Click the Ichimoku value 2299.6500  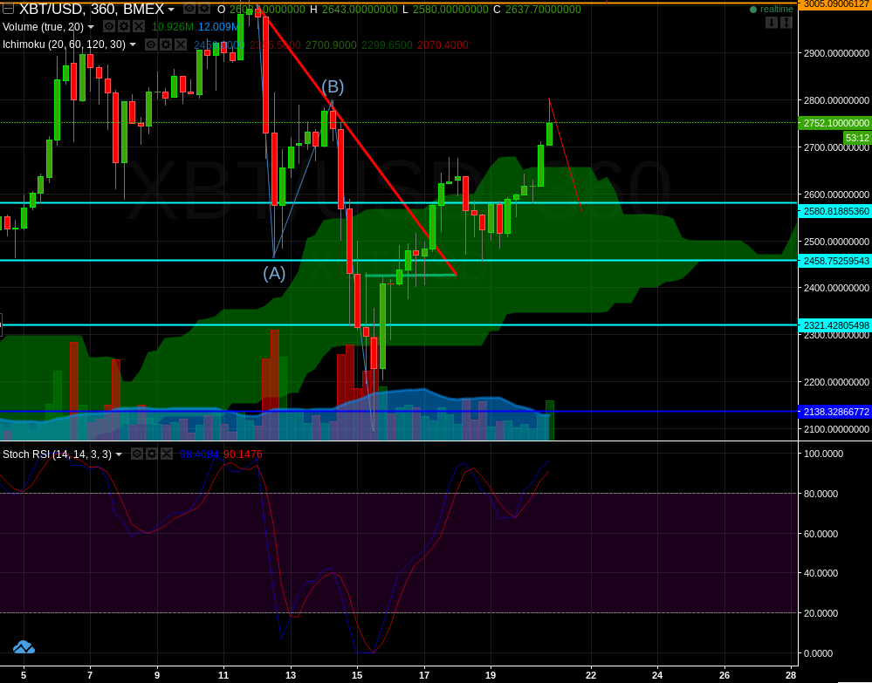(387, 45)
